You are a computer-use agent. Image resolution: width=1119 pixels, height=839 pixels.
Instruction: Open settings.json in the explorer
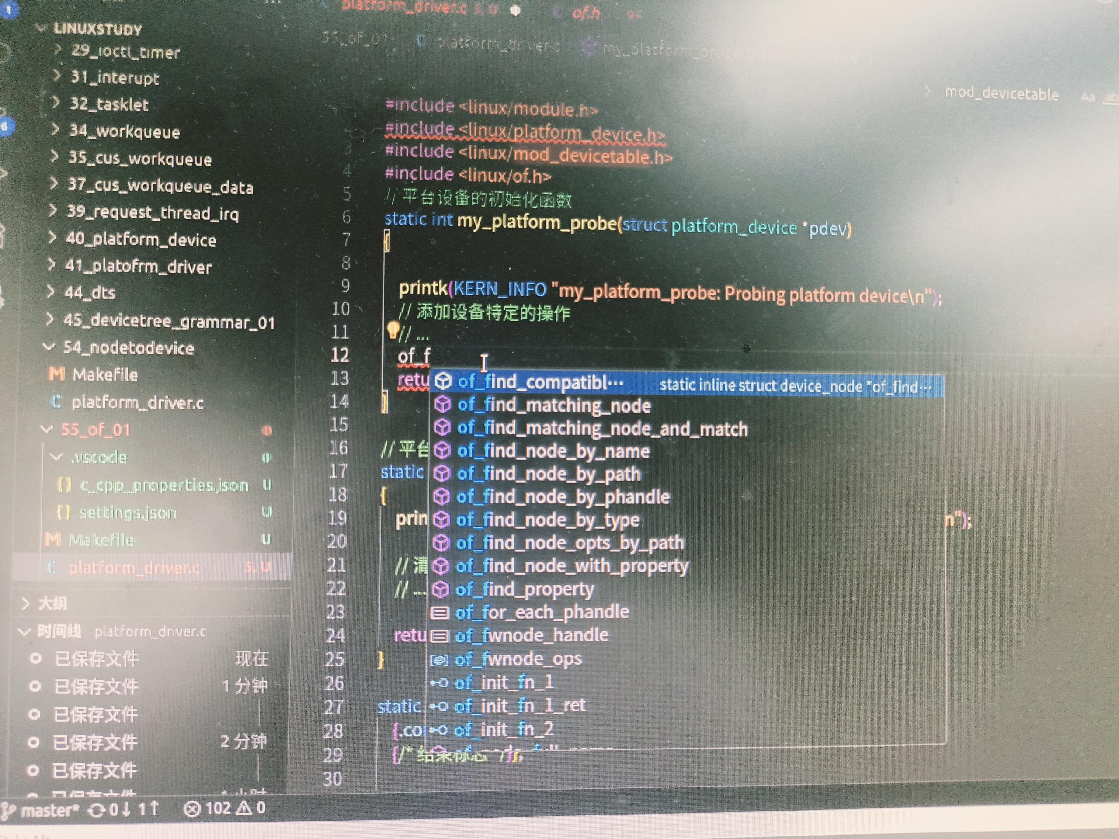[128, 513]
